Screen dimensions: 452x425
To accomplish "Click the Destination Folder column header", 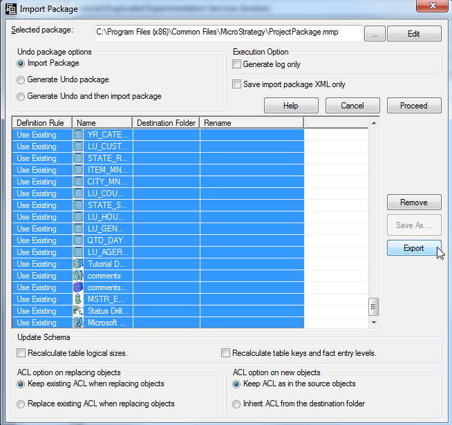I will pos(166,123).
